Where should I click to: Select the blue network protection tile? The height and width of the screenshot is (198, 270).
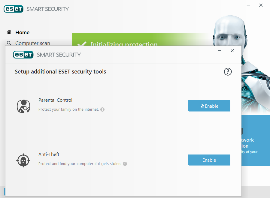(x=255, y=141)
